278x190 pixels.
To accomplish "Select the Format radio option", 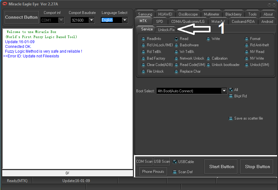I will click(x=253, y=39).
